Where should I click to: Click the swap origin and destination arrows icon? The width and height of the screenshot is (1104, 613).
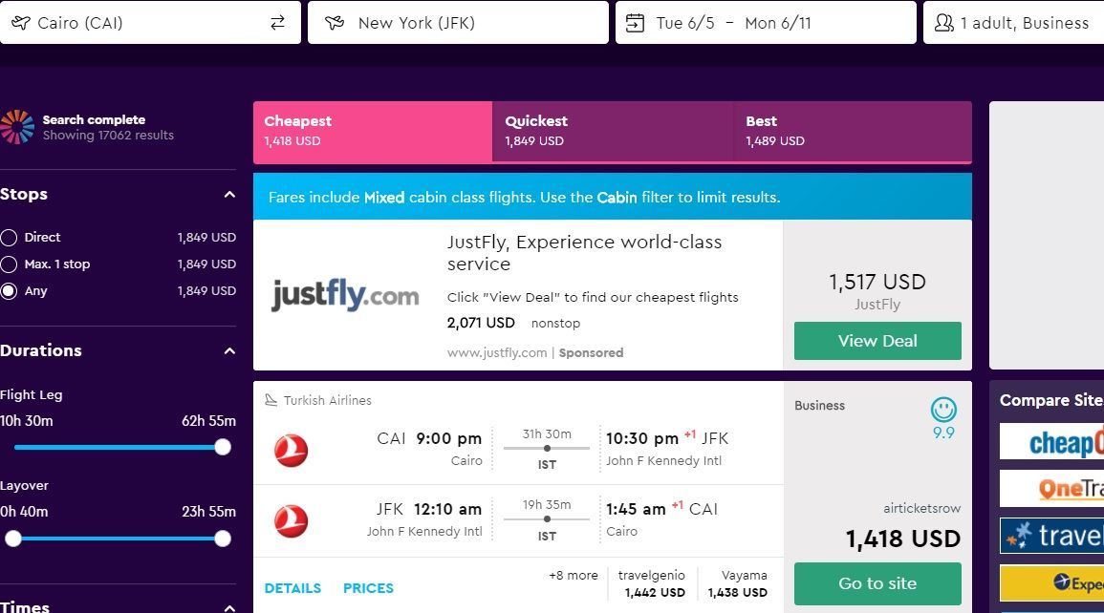pos(277,23)
